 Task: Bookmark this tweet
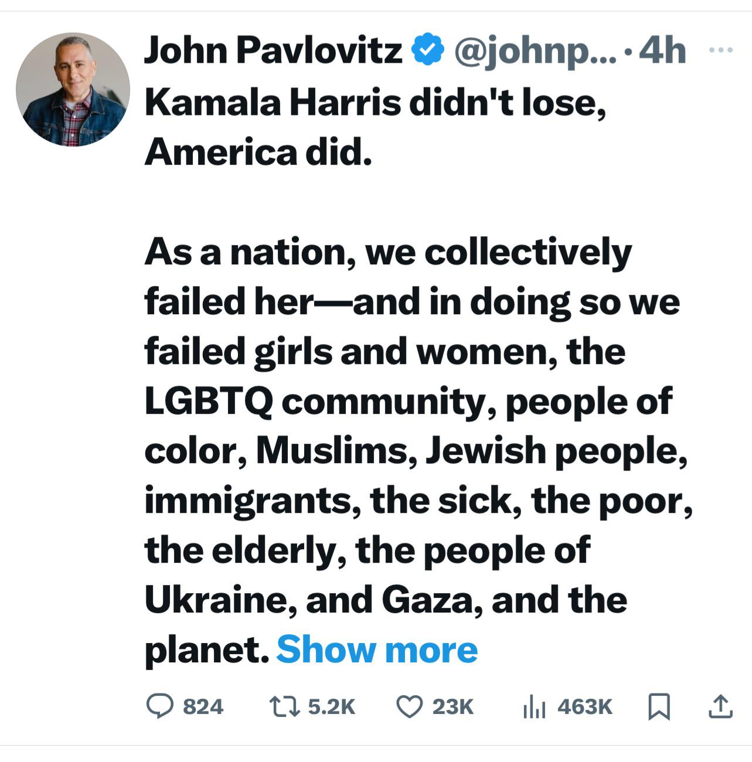659,706
